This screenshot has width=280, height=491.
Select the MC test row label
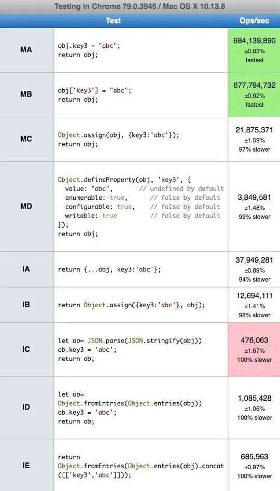click(x=26, y=139)
